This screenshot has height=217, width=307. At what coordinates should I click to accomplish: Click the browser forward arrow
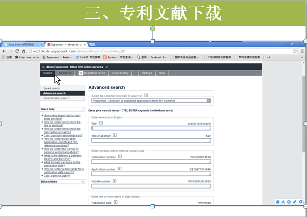tap(11, 51)
